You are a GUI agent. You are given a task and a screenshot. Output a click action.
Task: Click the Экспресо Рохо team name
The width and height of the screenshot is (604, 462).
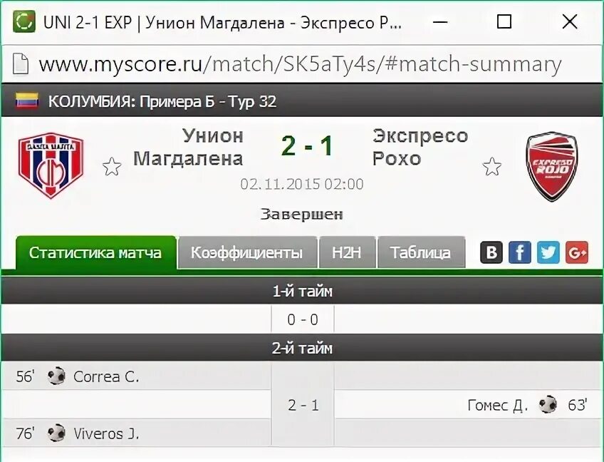tap(420, 147)
